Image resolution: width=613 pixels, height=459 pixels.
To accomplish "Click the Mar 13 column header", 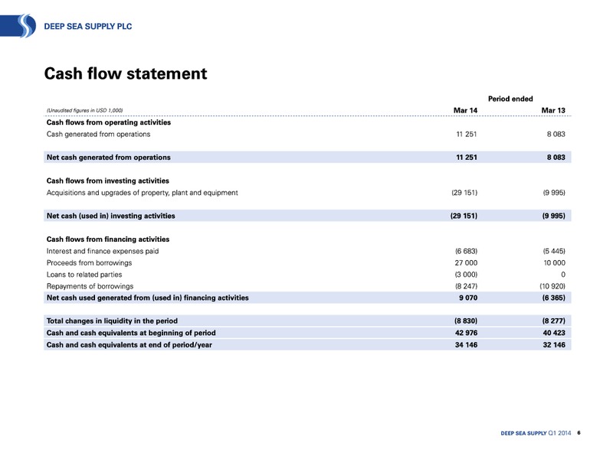I will 553,110.
